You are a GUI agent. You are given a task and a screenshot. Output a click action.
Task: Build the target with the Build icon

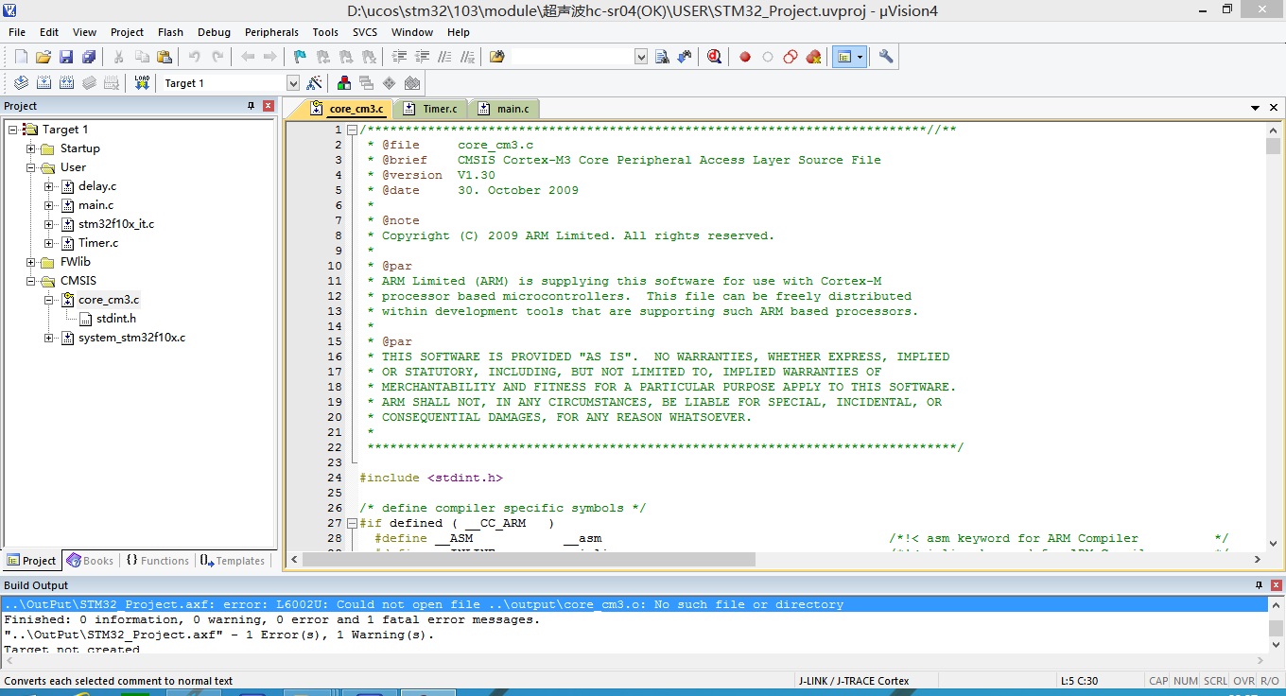43,83
